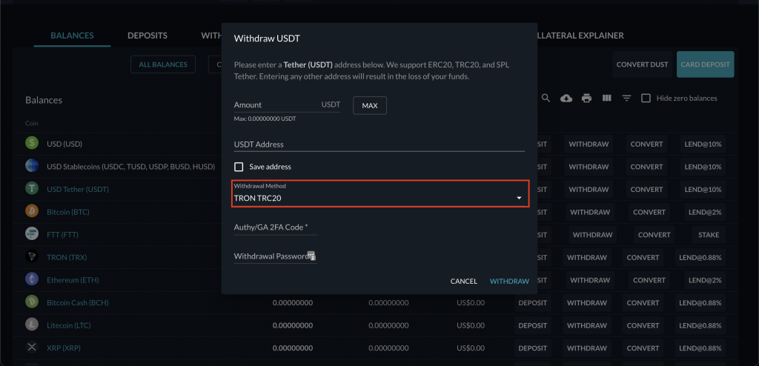
Task: Click the Max: 0.00000000 USDT text
Action: [x=265, y=119]
